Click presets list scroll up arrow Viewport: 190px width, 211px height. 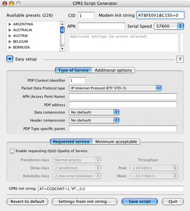[62, 24]
